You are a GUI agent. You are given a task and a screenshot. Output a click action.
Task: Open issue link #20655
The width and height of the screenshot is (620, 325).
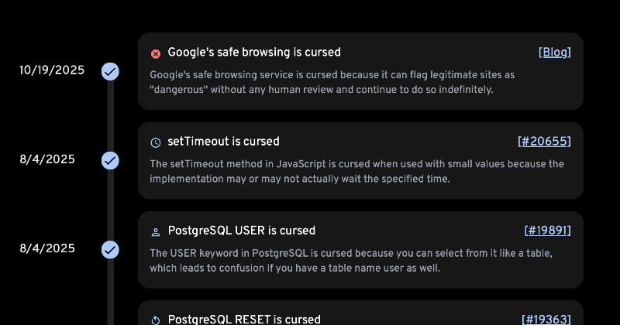544,141
